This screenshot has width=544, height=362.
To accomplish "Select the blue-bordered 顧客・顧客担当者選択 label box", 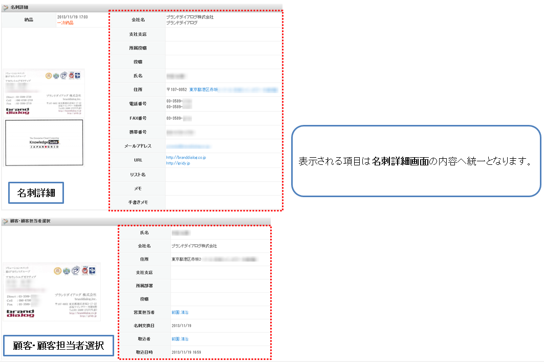I will click(57, 346).
